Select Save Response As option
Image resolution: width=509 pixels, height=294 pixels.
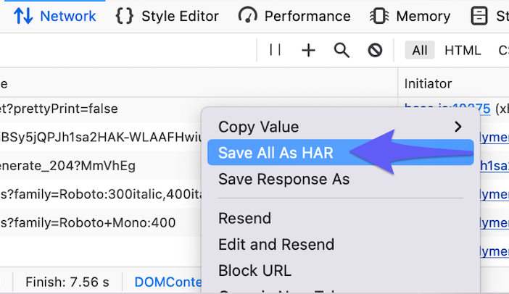click(x=284, y=179)
